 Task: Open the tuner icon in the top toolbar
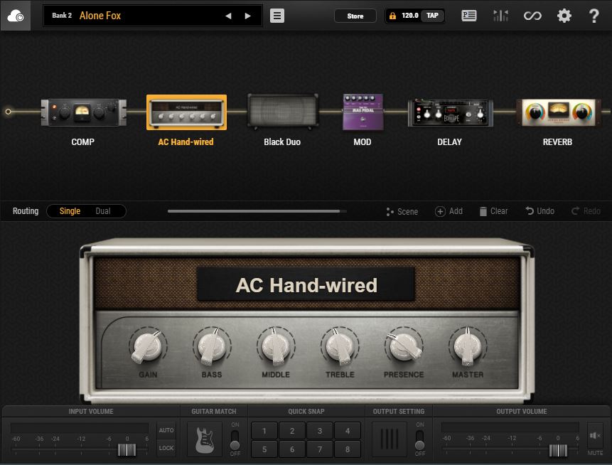500,15
